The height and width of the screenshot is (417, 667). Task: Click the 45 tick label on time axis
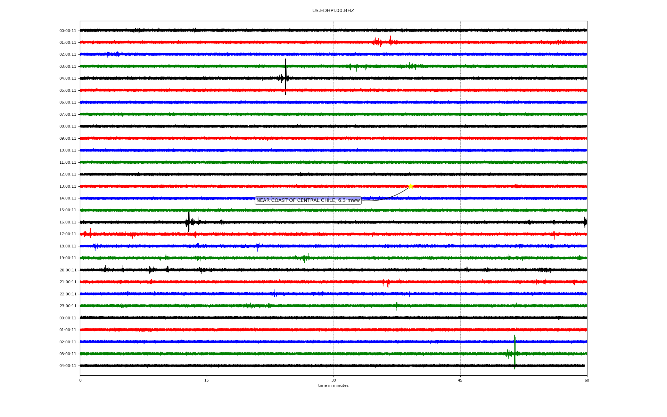tap(460, 380)
